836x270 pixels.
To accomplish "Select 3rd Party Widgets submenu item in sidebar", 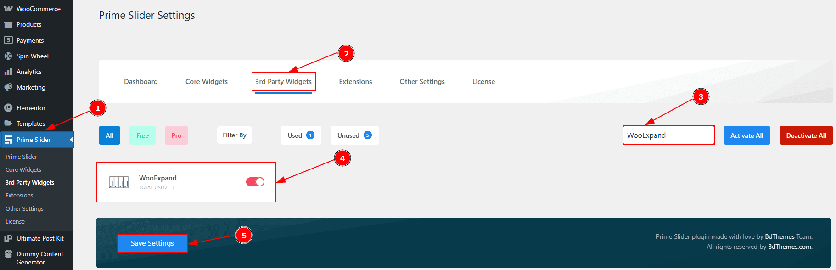I will (30, 182).
